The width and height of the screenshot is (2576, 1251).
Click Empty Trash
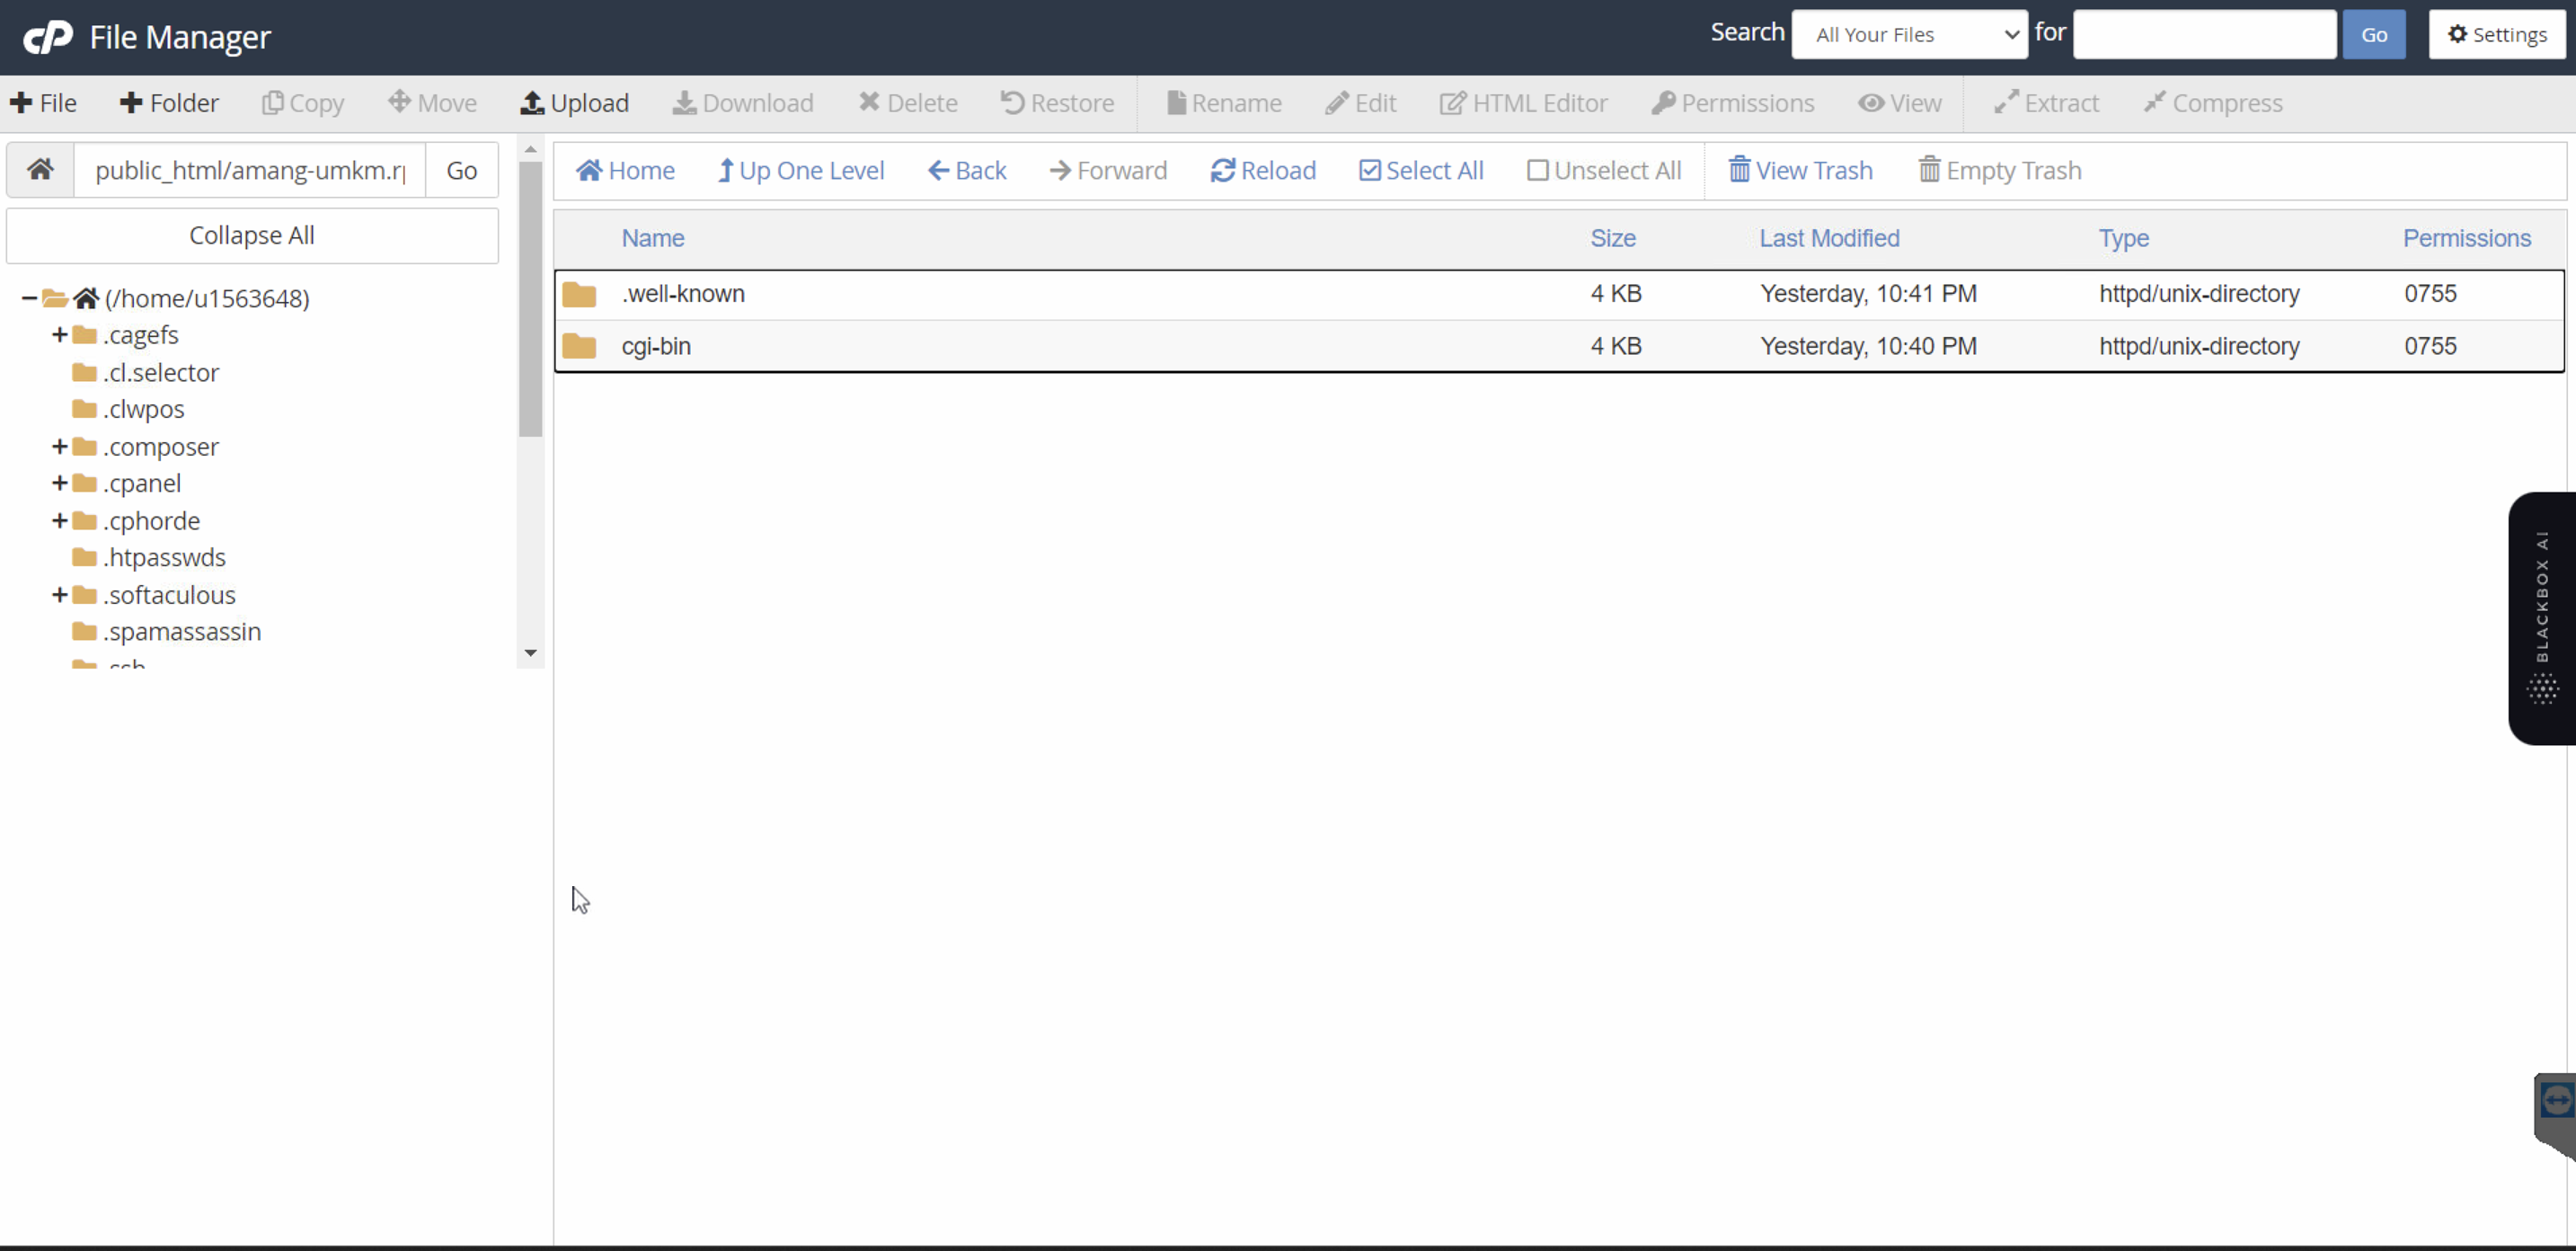2000,170
